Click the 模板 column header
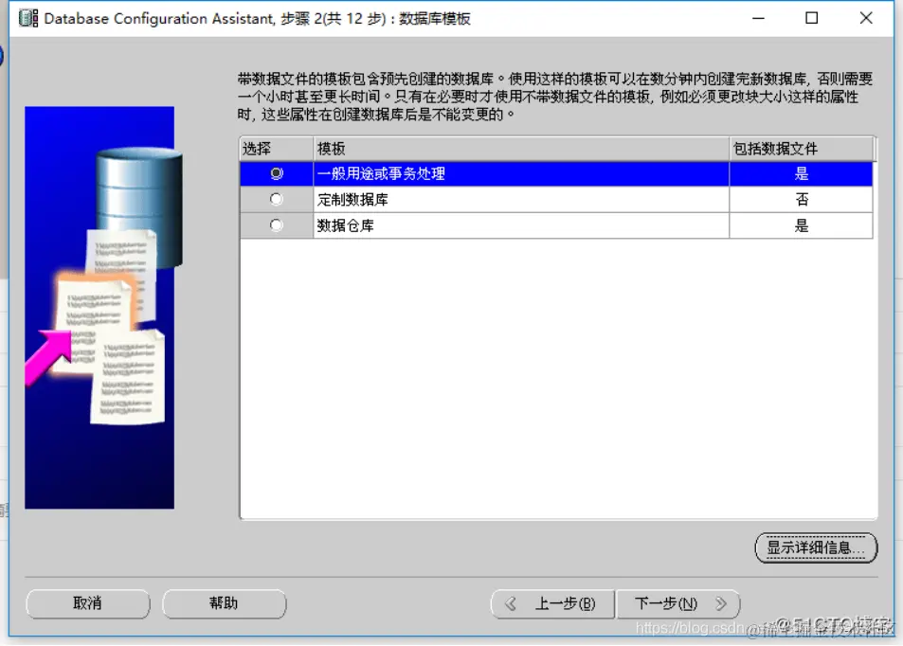The height and width of the screenshot is (646, 903). [x=327, y=149]
